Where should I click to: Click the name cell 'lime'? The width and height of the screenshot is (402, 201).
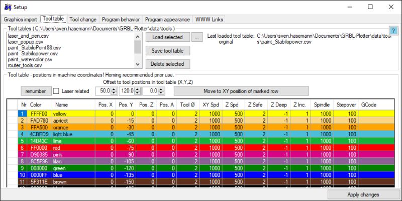73,141
